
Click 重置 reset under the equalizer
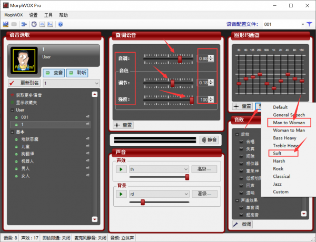click(x=243, y=106)
